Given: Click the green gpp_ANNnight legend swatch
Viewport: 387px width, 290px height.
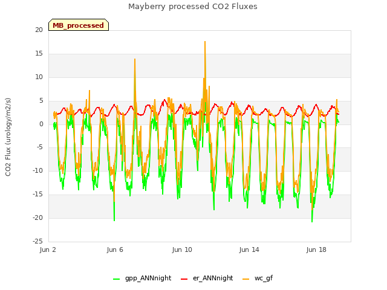Looking at the screenshot, I should tap(117, 279).
